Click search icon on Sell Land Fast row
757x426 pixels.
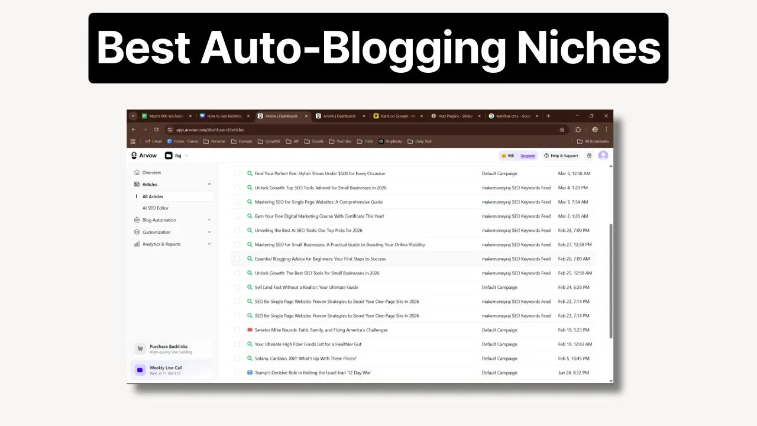(250, 288)
